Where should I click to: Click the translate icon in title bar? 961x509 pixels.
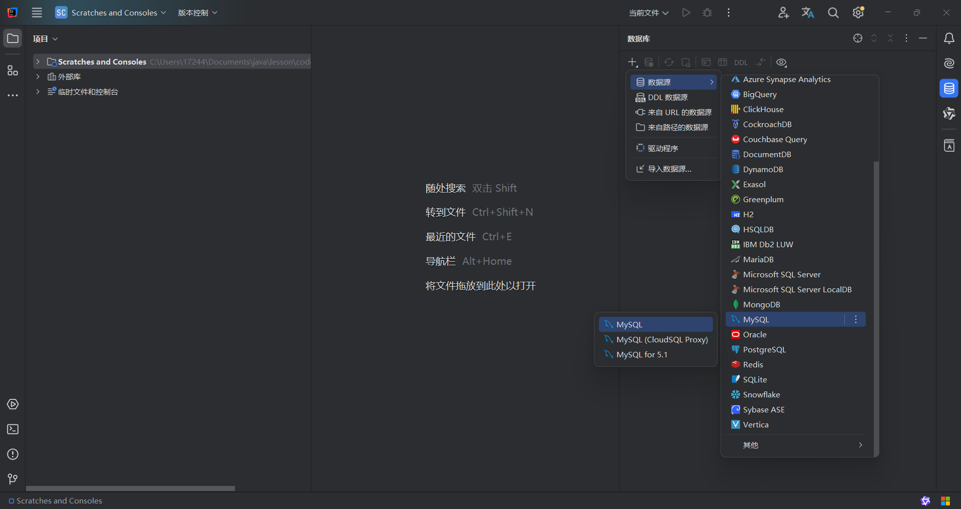[x=808, y=13]
